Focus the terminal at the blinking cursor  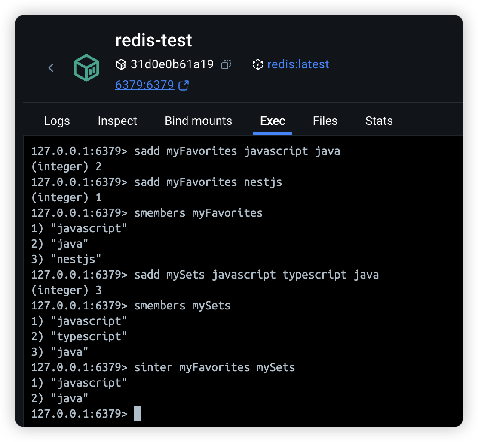click(x=137, y=414)
